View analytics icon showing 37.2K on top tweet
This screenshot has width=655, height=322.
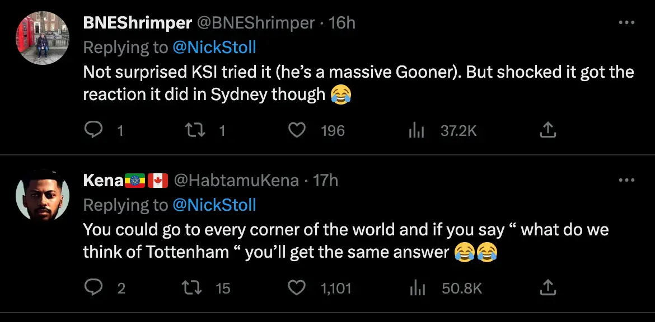click(x=417, y=129)
